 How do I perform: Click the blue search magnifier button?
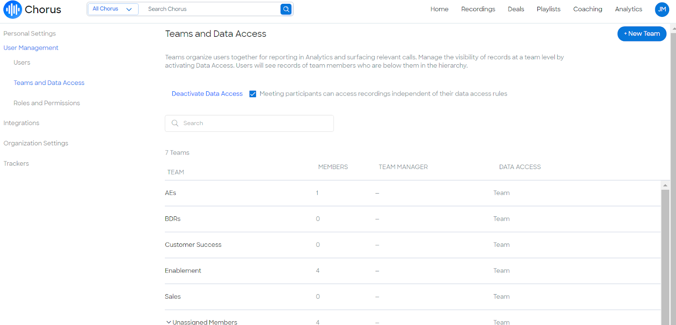286,9
